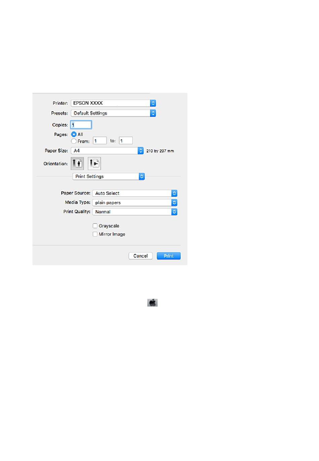Screen dimensions: 319x461
Task: Select the From page range radio button
Action: pyautogui.click(x=74, y=141)
